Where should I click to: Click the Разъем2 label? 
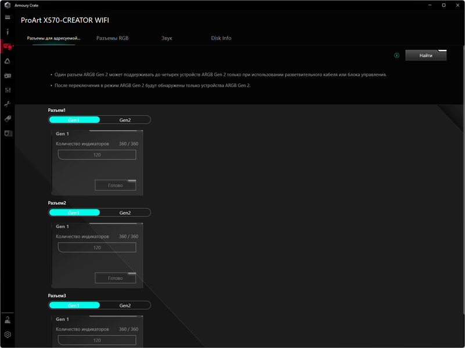[57, 203]
